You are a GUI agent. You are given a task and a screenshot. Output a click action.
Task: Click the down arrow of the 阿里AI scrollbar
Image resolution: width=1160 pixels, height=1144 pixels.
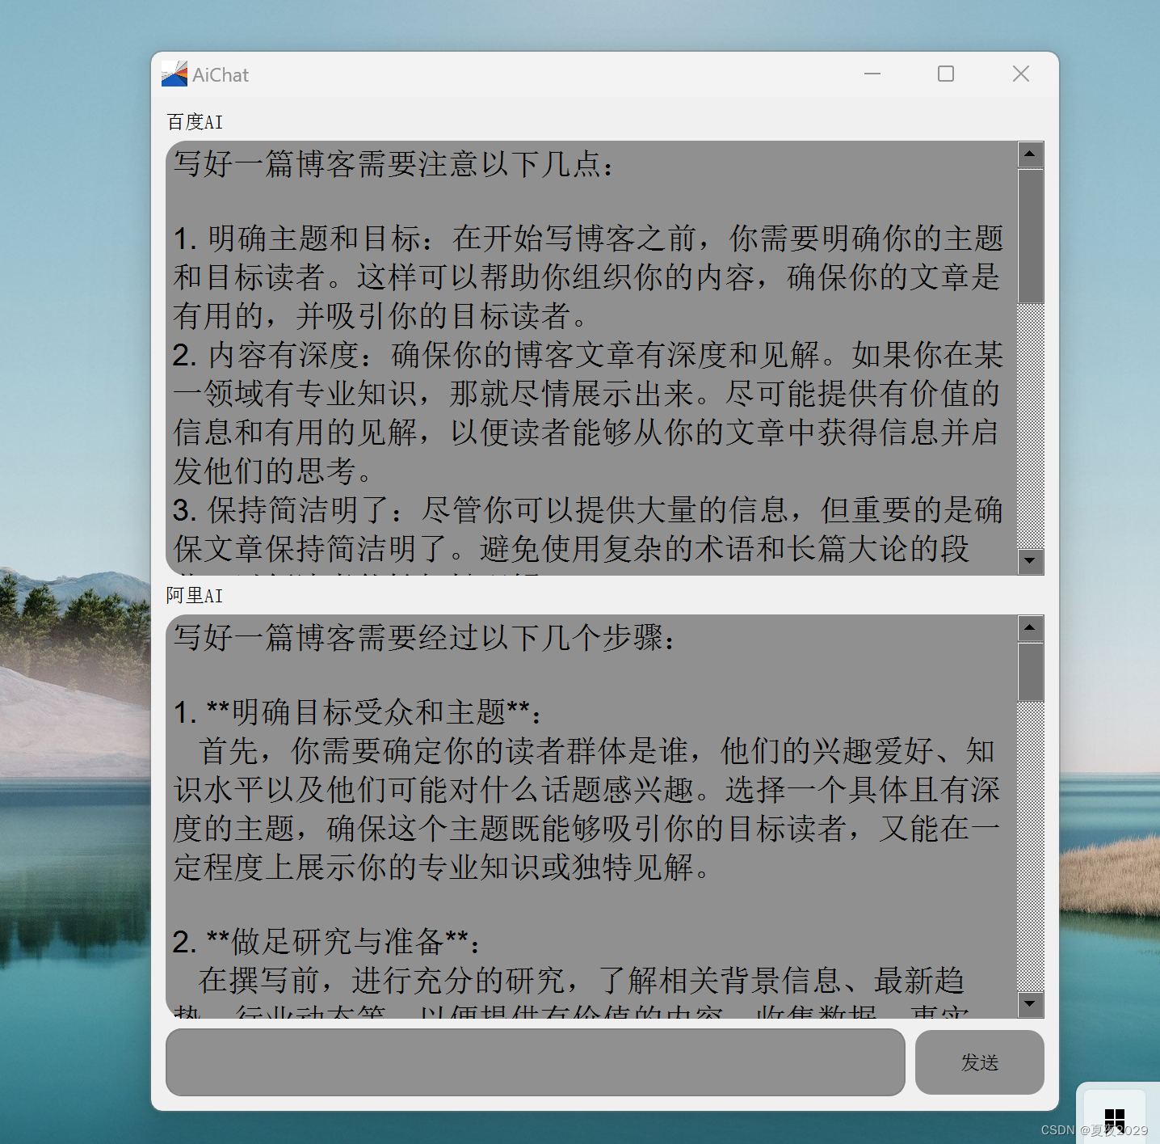pos(1030,1004)
